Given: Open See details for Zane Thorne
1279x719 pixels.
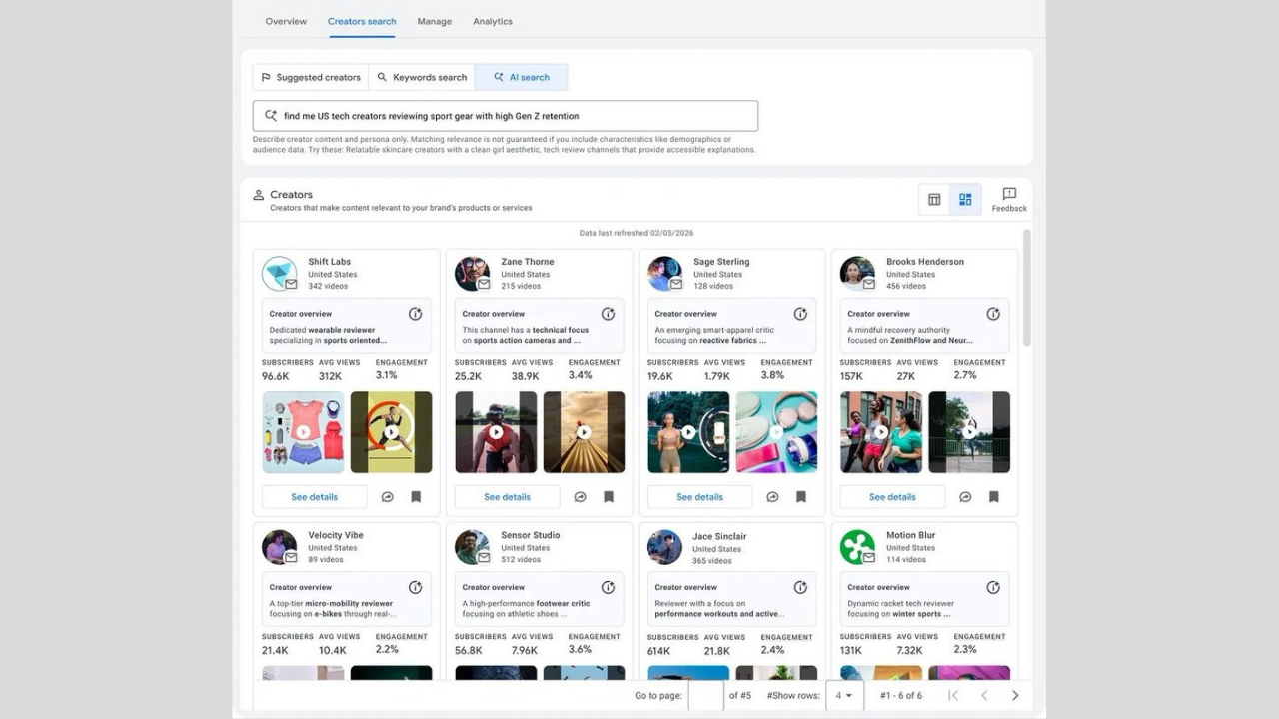Looking at the screenshot, I should pos(507,496).
